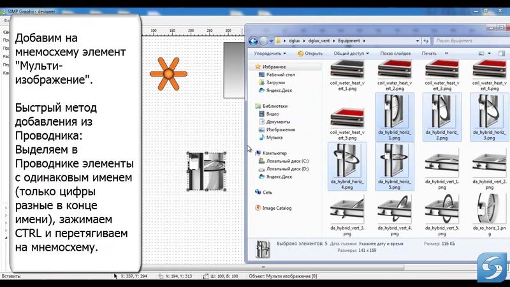
Task: Toggle the preview pane icon in Explorer
Action: [502, 54]
